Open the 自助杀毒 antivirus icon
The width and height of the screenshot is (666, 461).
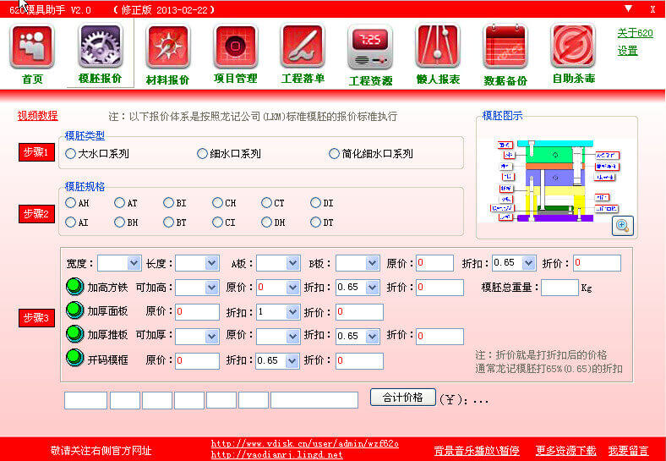coord(573,47)
